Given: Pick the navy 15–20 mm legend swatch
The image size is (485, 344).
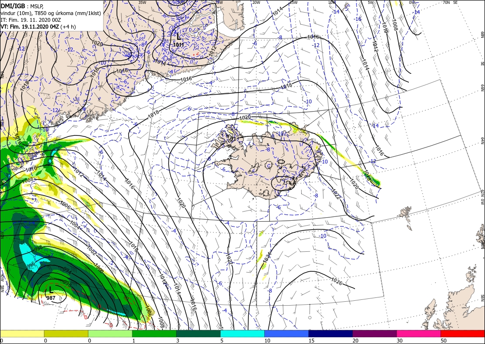Looking at the screenshot, I should click(x=331, y=333).
